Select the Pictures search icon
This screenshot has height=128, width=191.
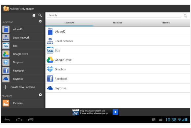[x=6, y=103]
